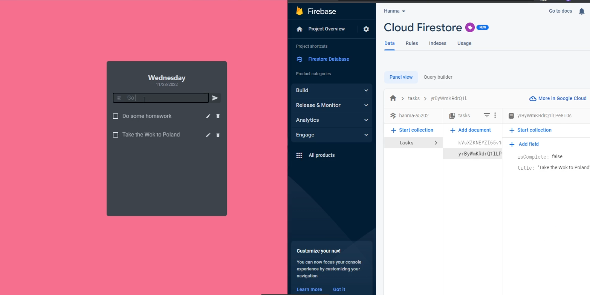Screen dimensions: 590x295
Task: Open the Hanma project dropdown
Action: click(x=395, y=11)
